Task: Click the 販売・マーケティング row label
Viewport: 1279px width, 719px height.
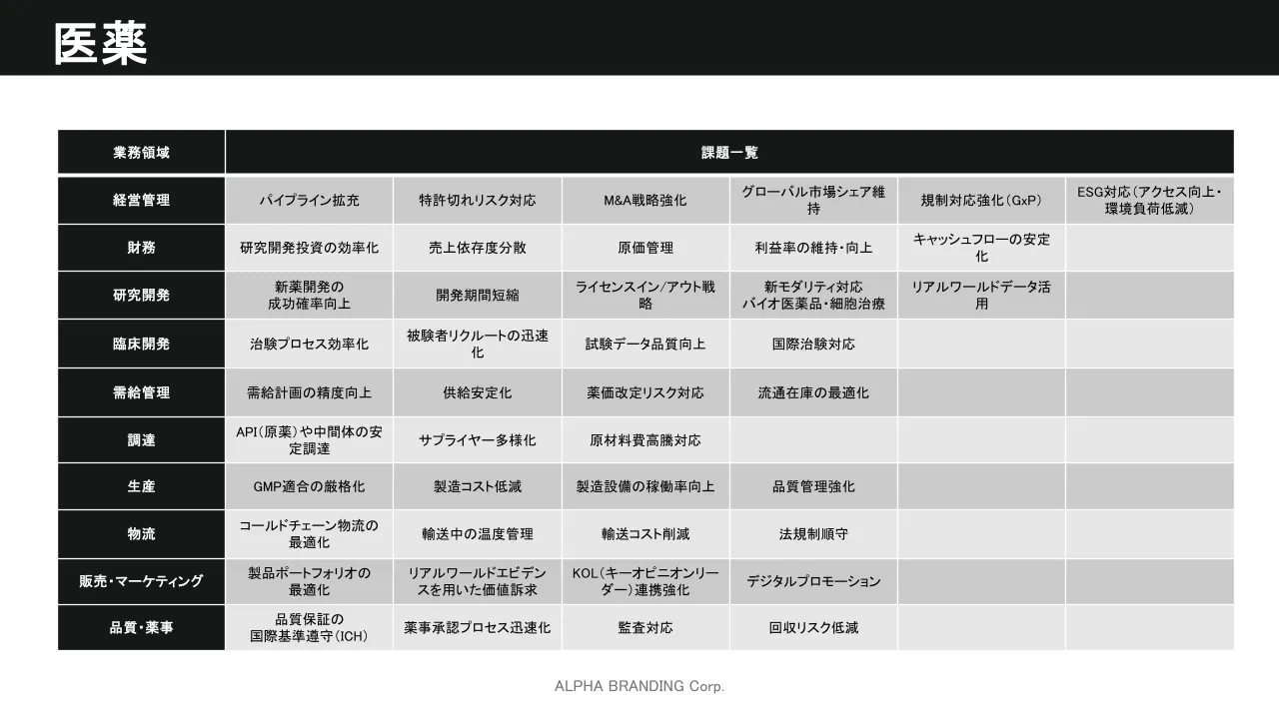Action: pyautogui.click(x=141, y=581)
